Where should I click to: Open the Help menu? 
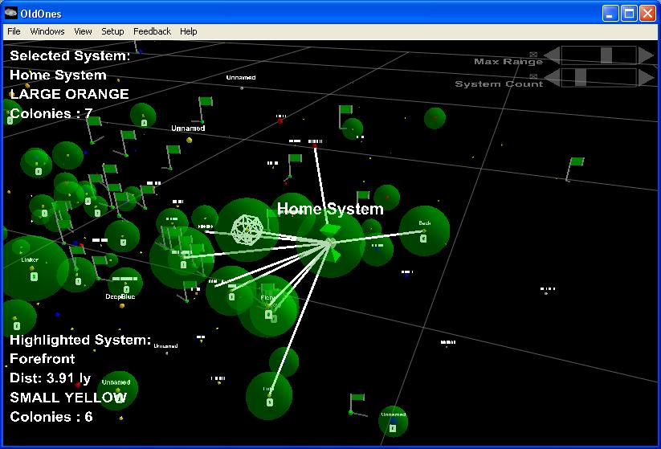pyautogui.click(x=189, y=31)
